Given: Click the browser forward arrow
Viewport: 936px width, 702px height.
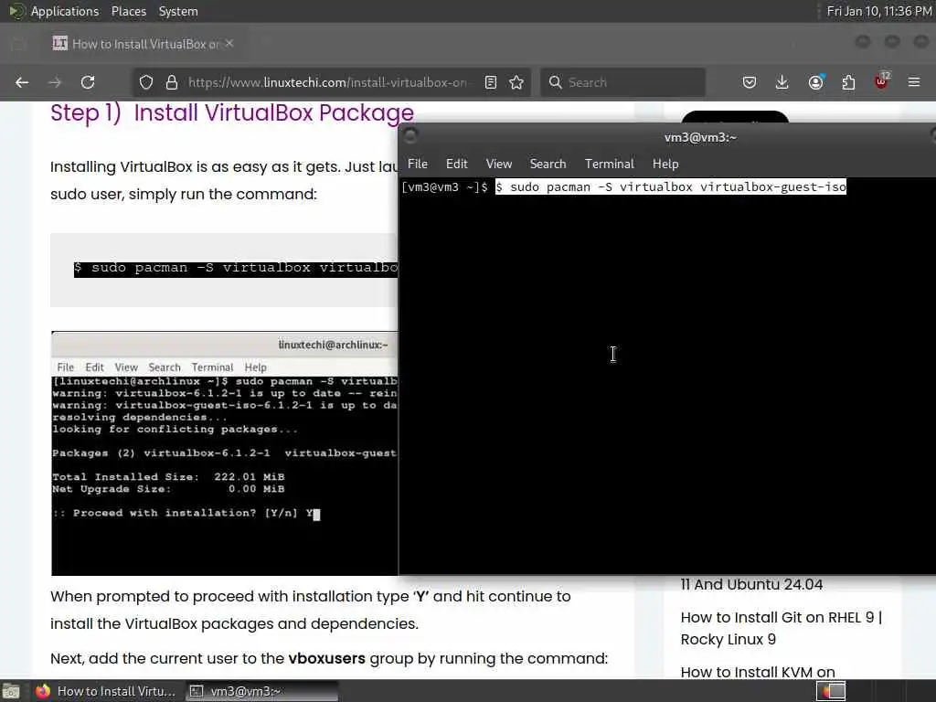Looking at the screenshot, I should (x=55, y=82).
